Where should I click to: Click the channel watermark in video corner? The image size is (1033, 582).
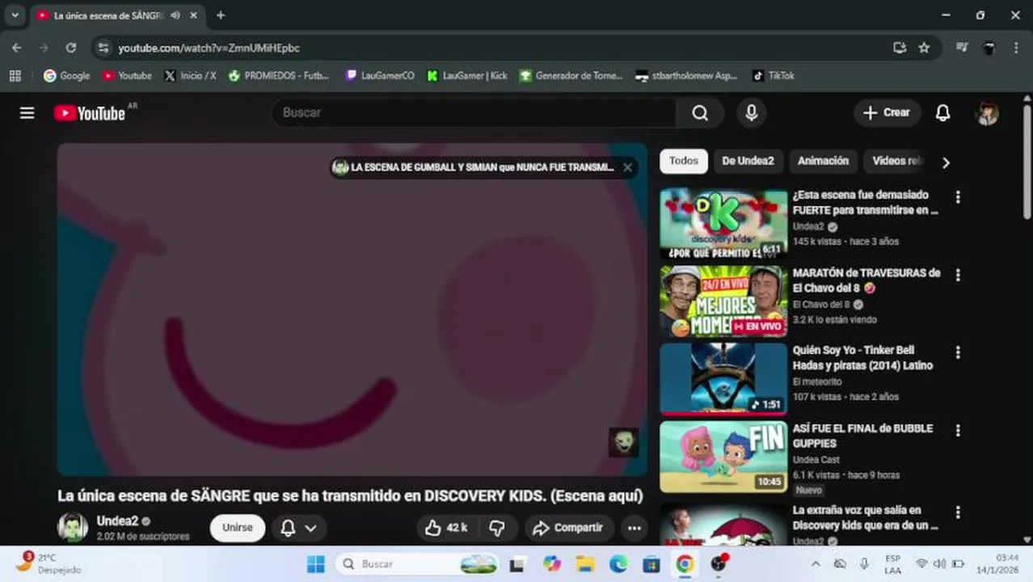point(623,442)
